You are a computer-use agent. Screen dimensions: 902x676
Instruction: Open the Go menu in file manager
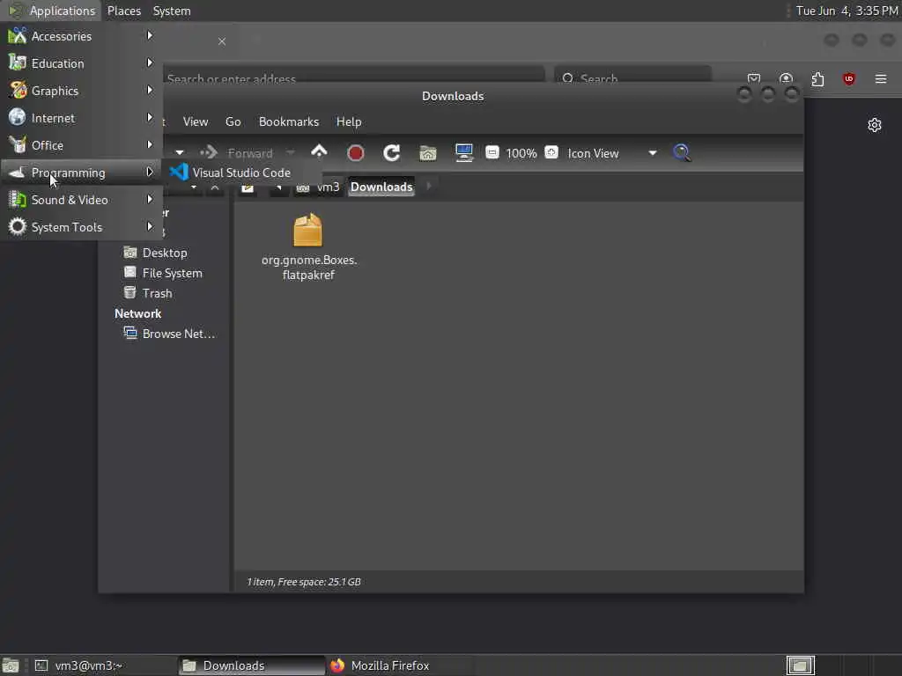(233, 121)
